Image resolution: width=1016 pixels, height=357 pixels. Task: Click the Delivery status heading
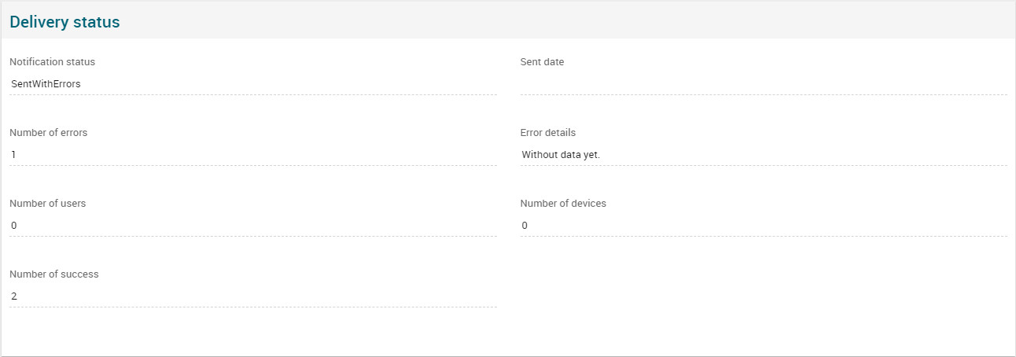(x=64, y=22)
